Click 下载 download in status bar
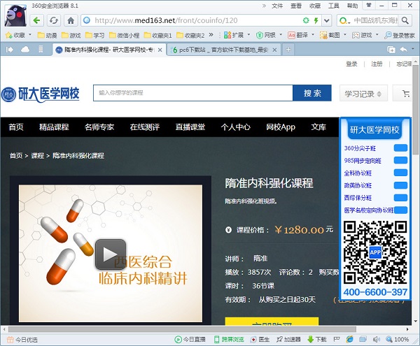 (x=317, y=340)
